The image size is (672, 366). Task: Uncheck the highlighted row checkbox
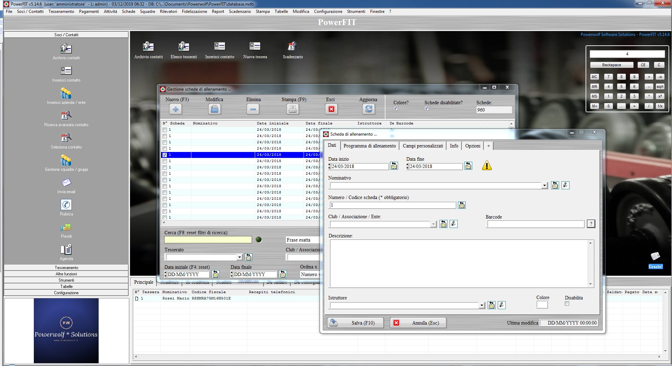click(165, 155)
